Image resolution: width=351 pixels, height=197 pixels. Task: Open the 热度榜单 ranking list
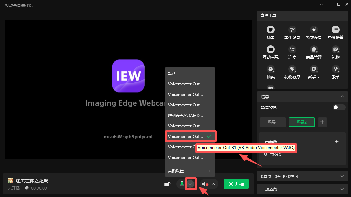[335, 30]
